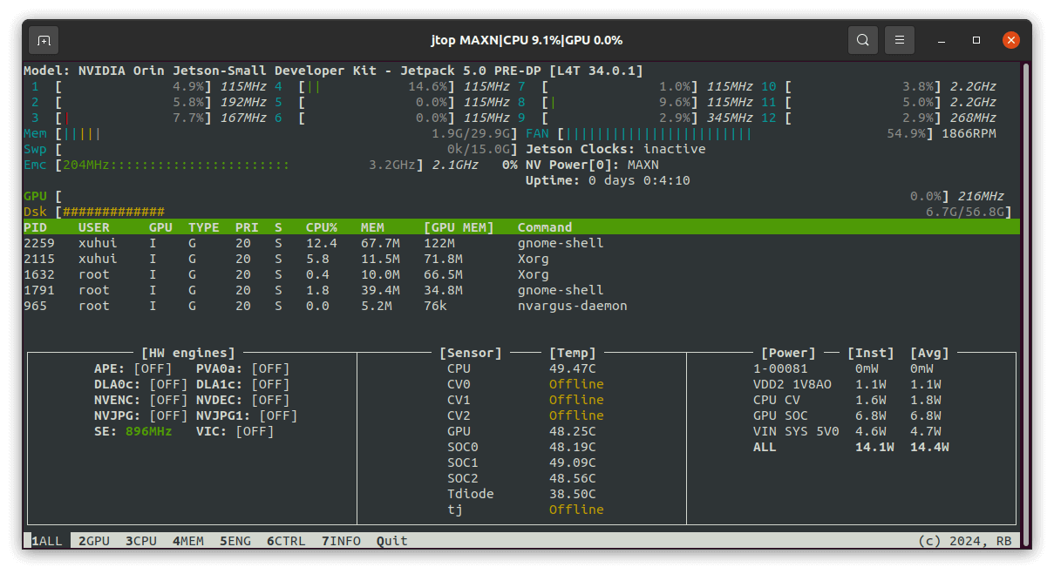Click the 1866RPM fan reading
This screenshot has width=1054, height=574.
coord(969,133)
